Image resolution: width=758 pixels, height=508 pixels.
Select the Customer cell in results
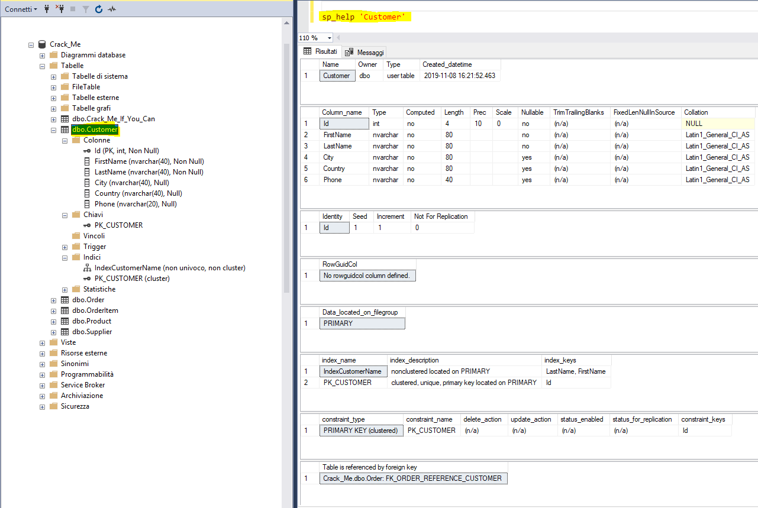(x=337, y=76)
